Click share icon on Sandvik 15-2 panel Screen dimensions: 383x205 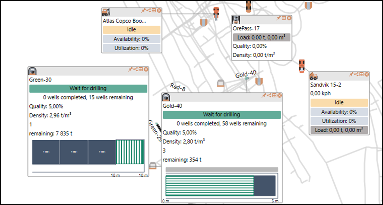pos(356,74)
